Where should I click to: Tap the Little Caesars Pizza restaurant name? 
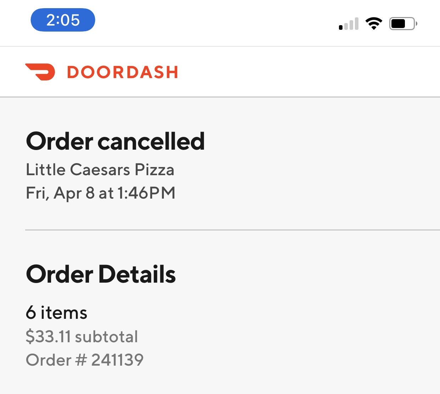pyautogui.click(x=100, y=170)
